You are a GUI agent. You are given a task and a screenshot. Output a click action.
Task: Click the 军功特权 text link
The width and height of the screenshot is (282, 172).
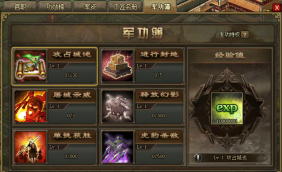(x=229, y=34)
